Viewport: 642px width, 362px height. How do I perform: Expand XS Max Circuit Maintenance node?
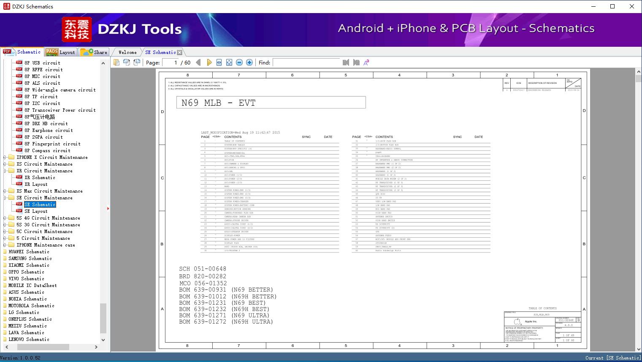(5, 191)
